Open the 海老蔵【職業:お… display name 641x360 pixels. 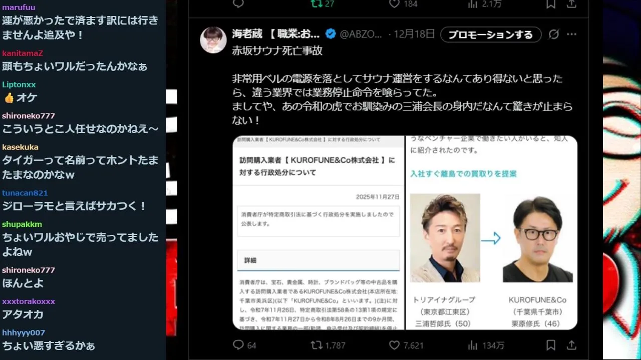point(276,34)
